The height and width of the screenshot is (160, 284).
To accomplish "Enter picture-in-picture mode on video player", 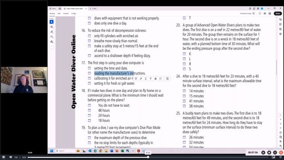I will [x=273, y=157].
